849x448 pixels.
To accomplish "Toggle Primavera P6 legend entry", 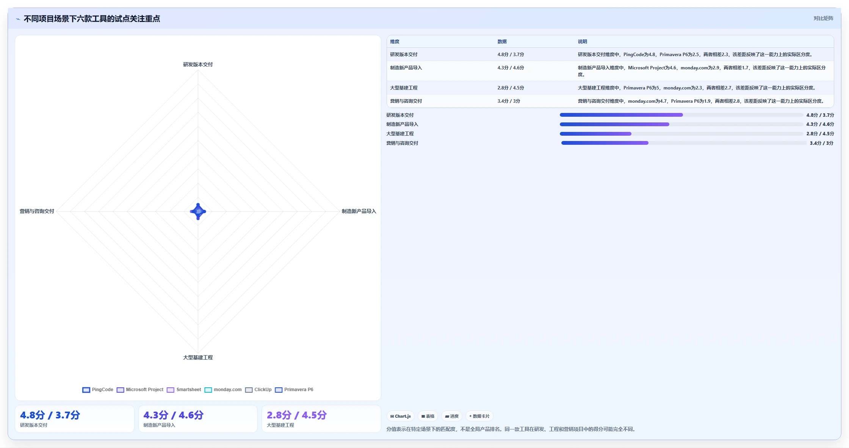I will click(x=294, y=390).
